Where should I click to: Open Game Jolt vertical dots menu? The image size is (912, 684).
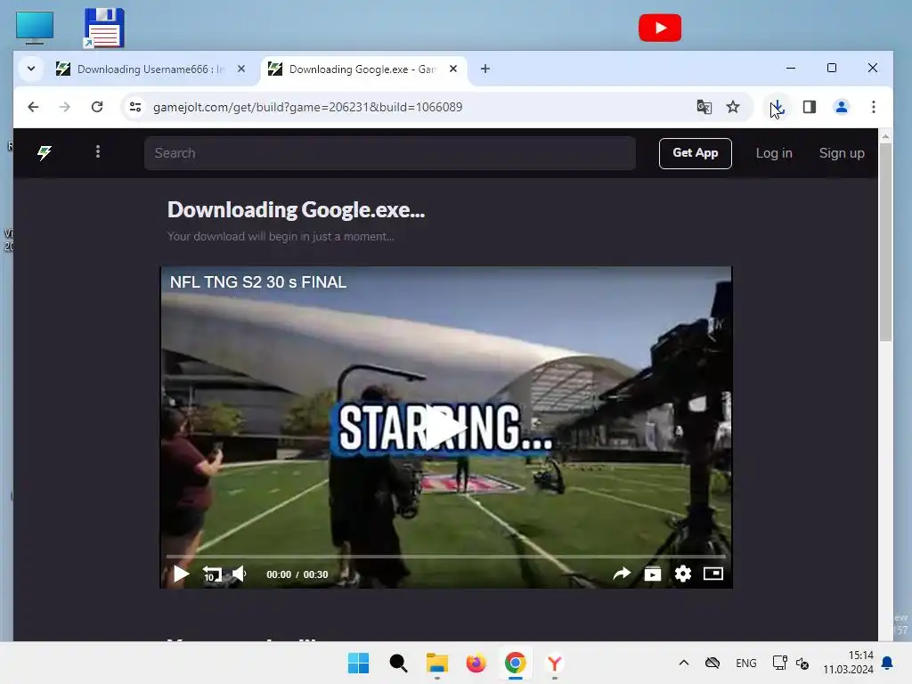click(98, 151)
